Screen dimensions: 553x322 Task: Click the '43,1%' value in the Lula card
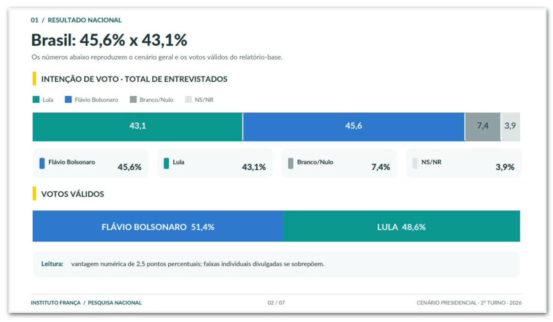tap(254, 167)
